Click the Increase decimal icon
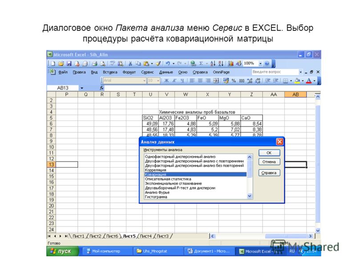 (x=250, y=81)
